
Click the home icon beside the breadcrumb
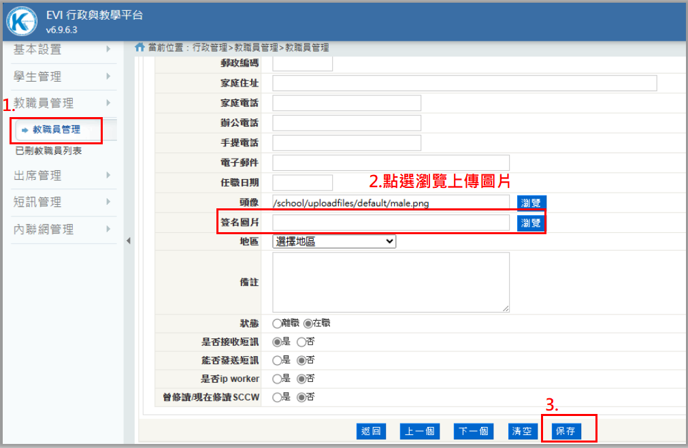click(x=140, y=48)
